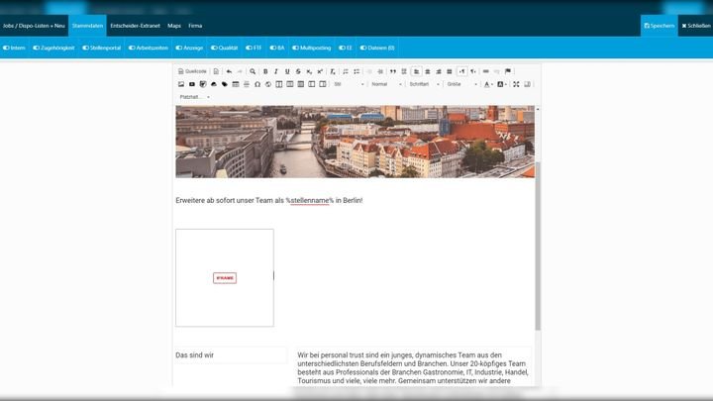This screenshot has height=401, width=713.
Task: Toggle the Dateien (0) switch
Action: click(x=377, y=48)
